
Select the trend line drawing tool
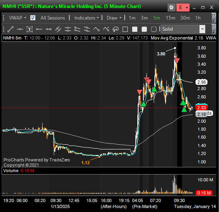[x=10, y=29]
